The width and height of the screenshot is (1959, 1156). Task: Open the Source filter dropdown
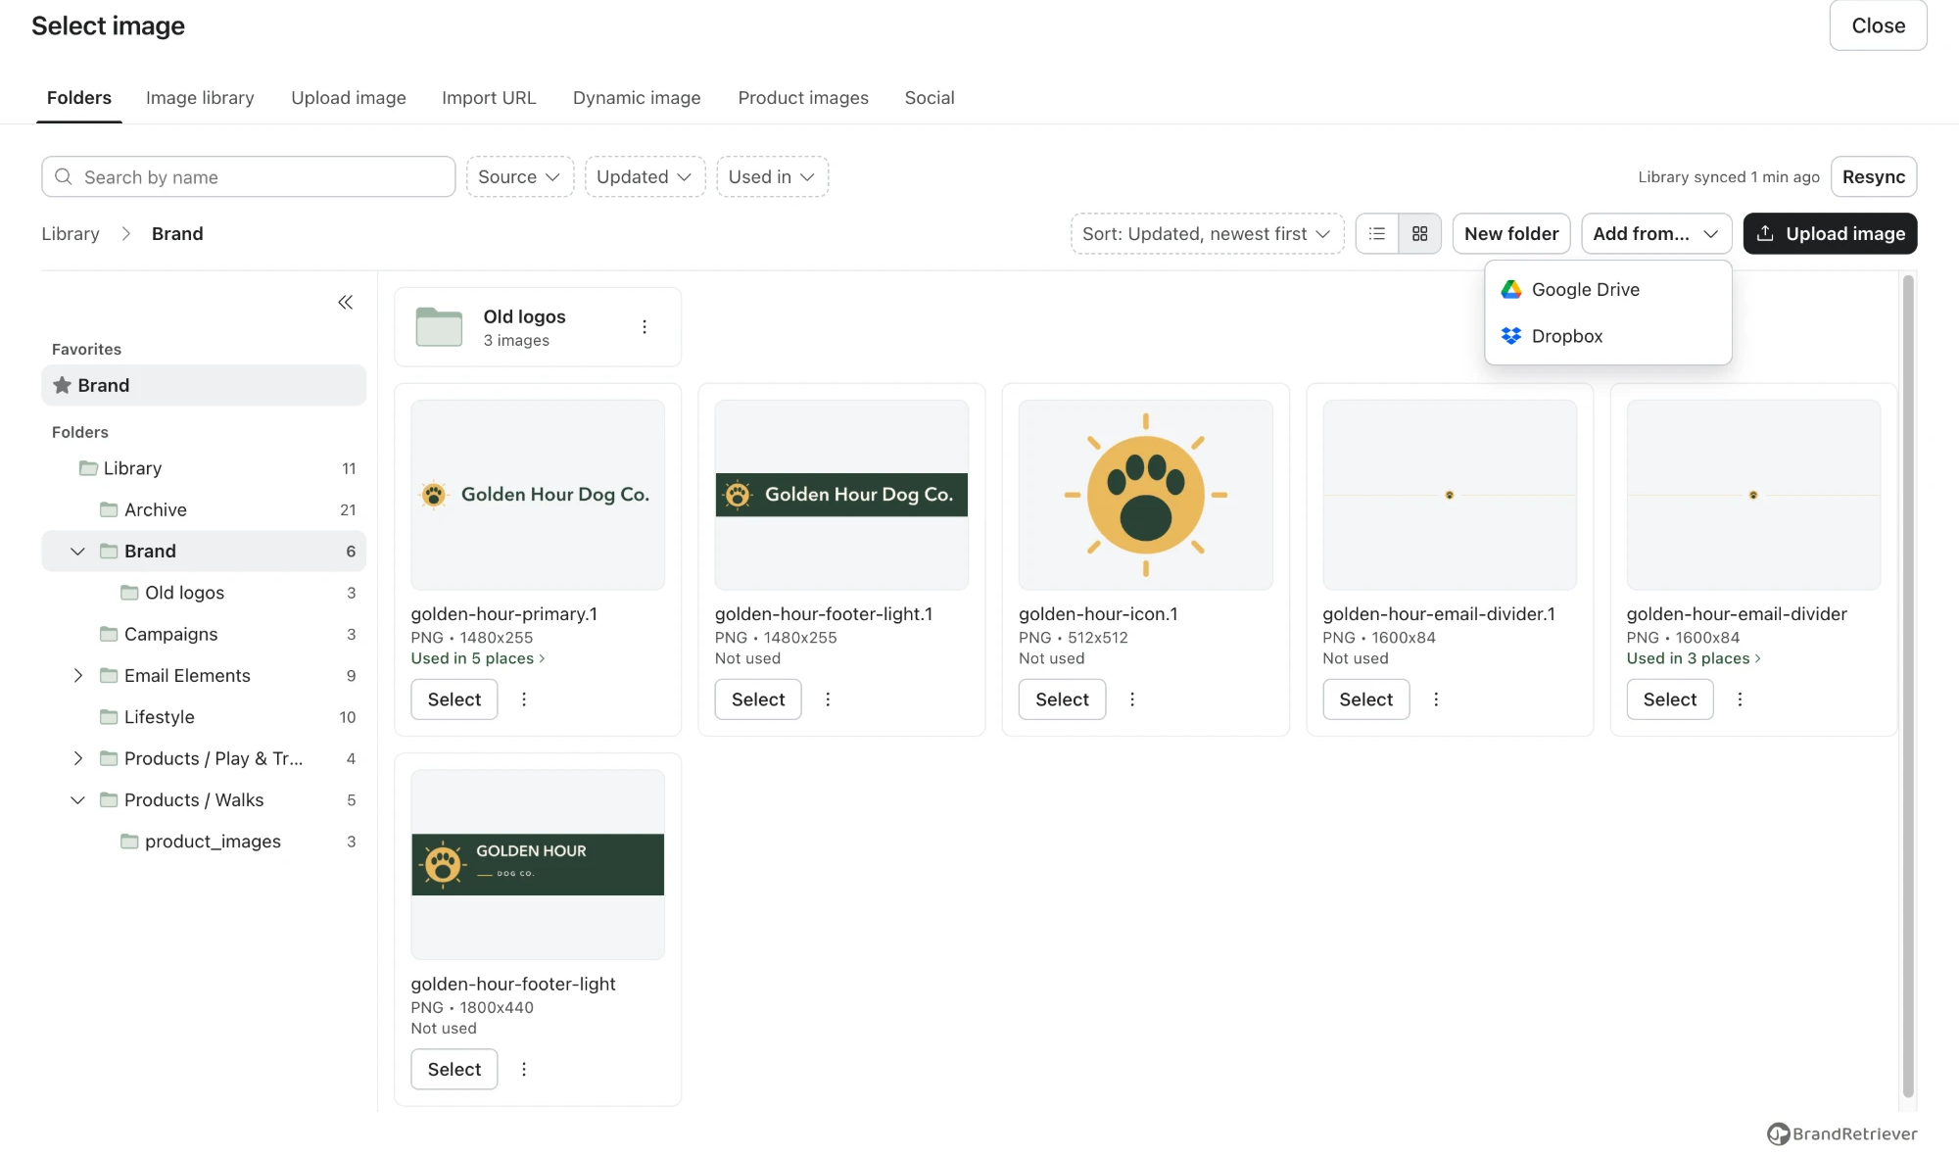pos(519,176)
